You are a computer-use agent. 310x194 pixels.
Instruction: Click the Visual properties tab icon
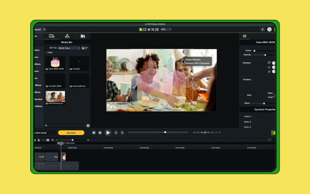coord(245,36)
